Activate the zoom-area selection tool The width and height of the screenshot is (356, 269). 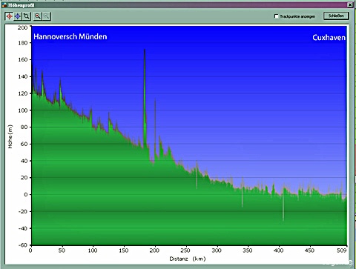click(26, 16)
